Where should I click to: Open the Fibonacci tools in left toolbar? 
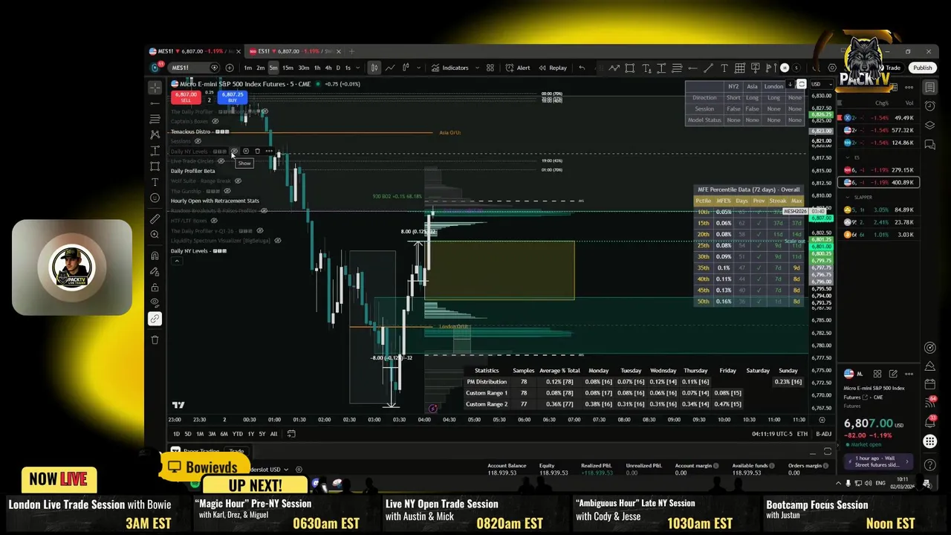155,119
